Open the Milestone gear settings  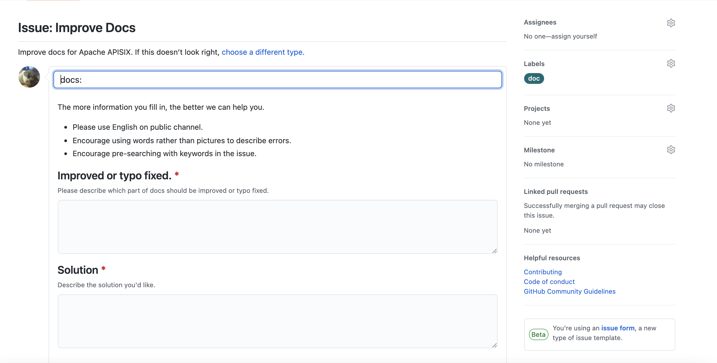671,150
